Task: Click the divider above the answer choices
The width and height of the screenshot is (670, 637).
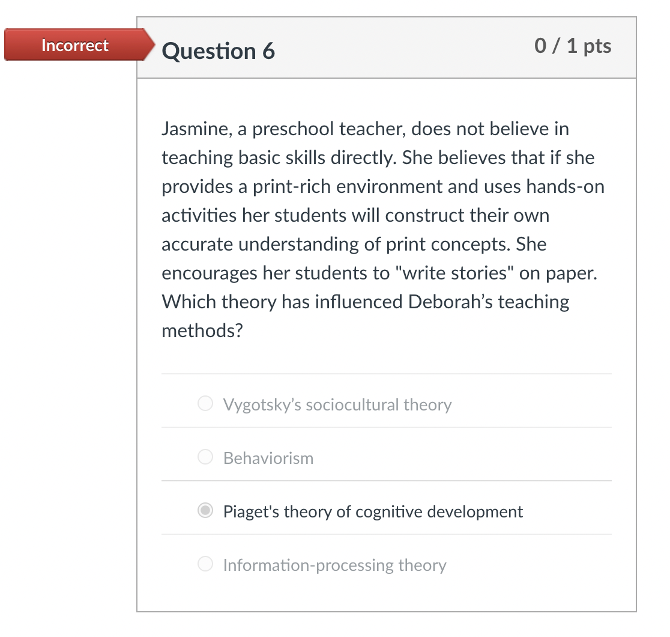Action: click(x=386, y=373)
